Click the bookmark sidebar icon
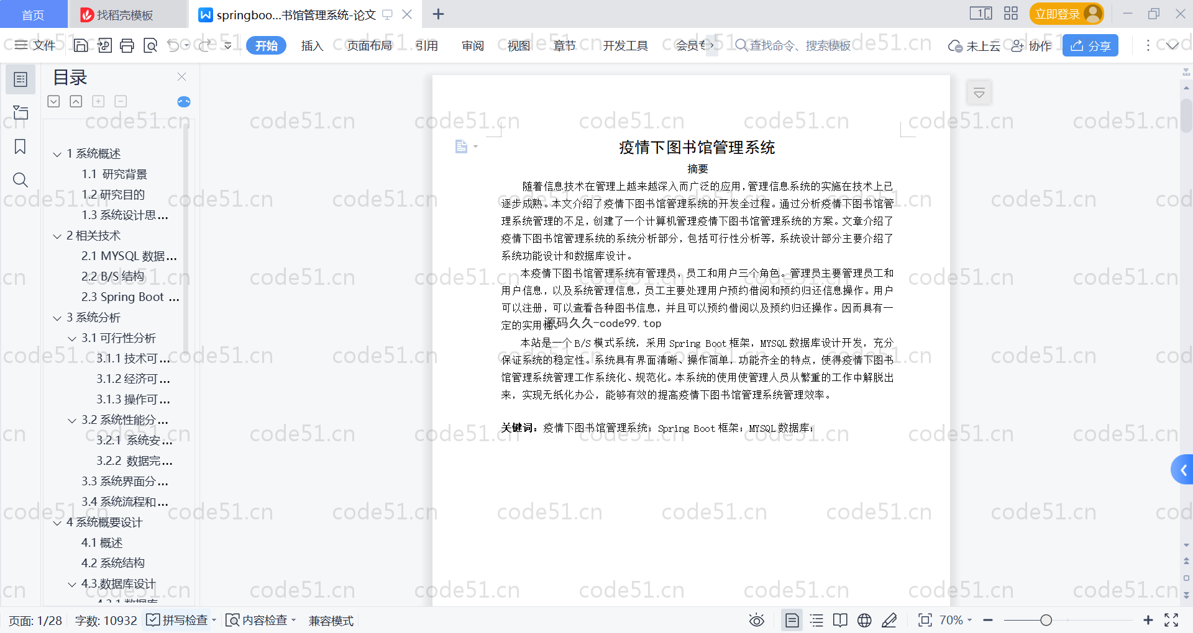 coord(21,146)
